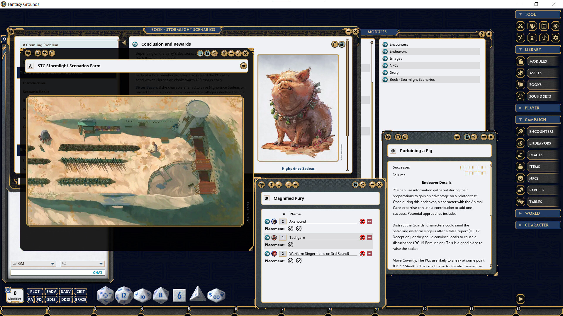Open the Calendar tool
The width and height of the screenshot is (563, 316).
point(544,26)
